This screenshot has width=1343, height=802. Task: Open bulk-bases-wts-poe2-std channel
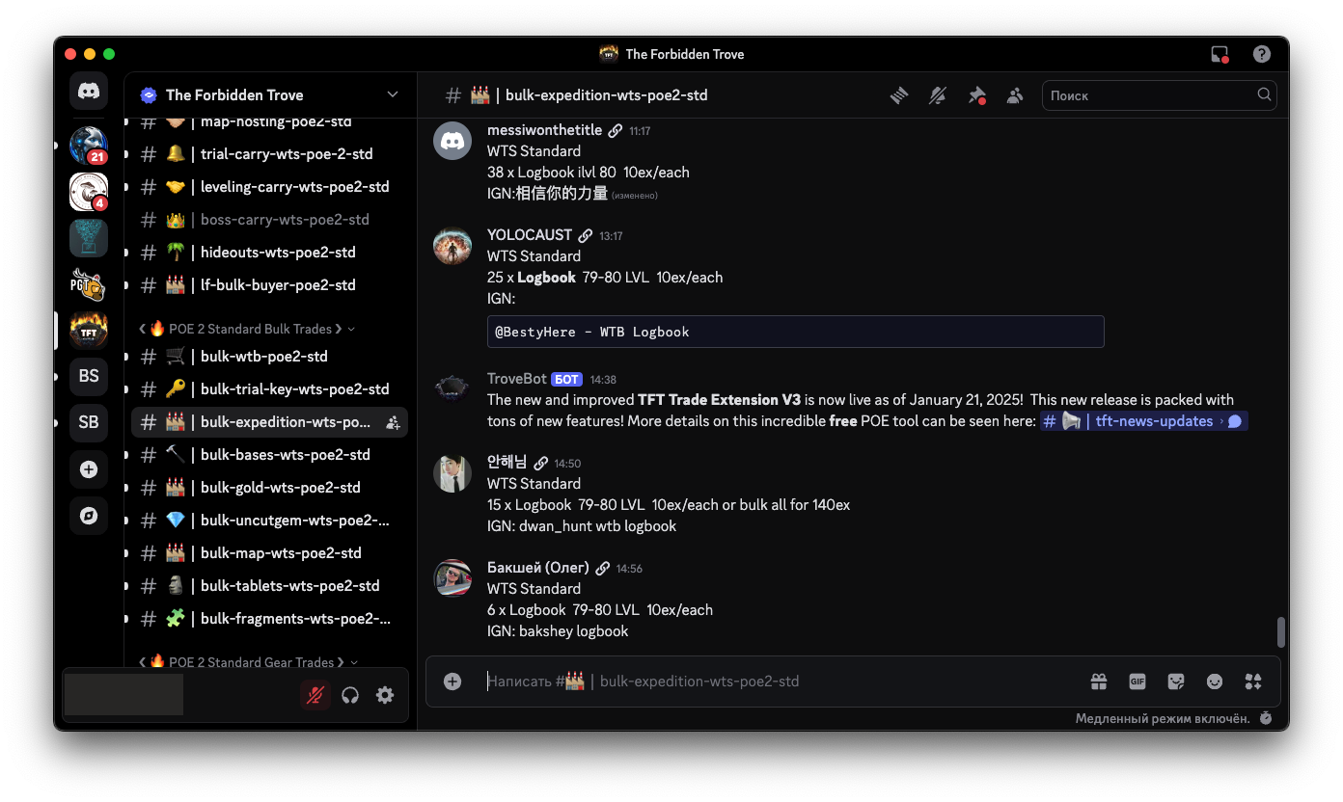click(x=269, y=455)
